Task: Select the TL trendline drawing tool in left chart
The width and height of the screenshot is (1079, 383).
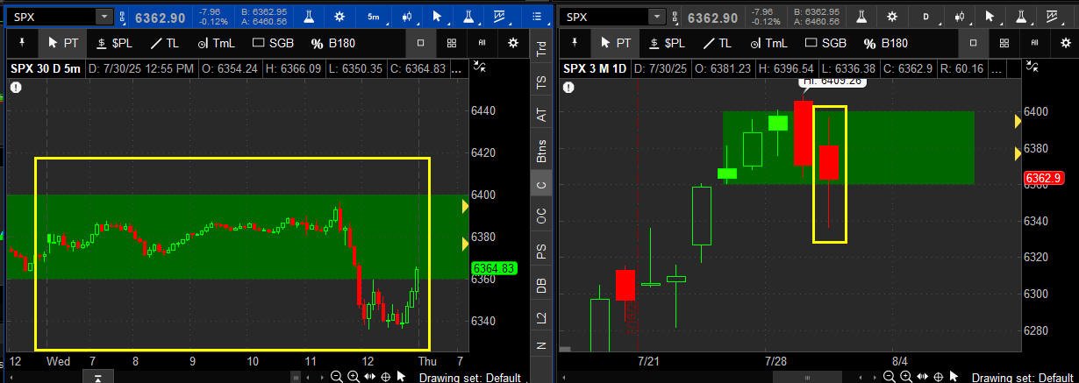Action: [x=164, y=43]
